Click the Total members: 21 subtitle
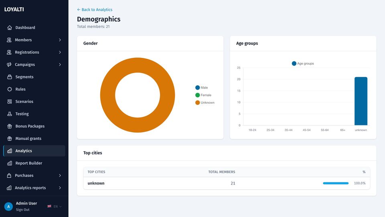 (93, 27)
